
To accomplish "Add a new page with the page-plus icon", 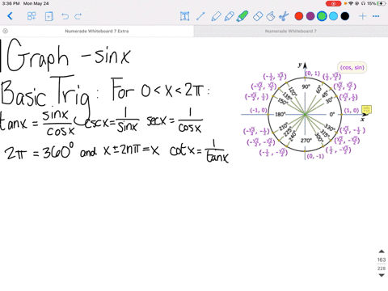I will point(48,16).
